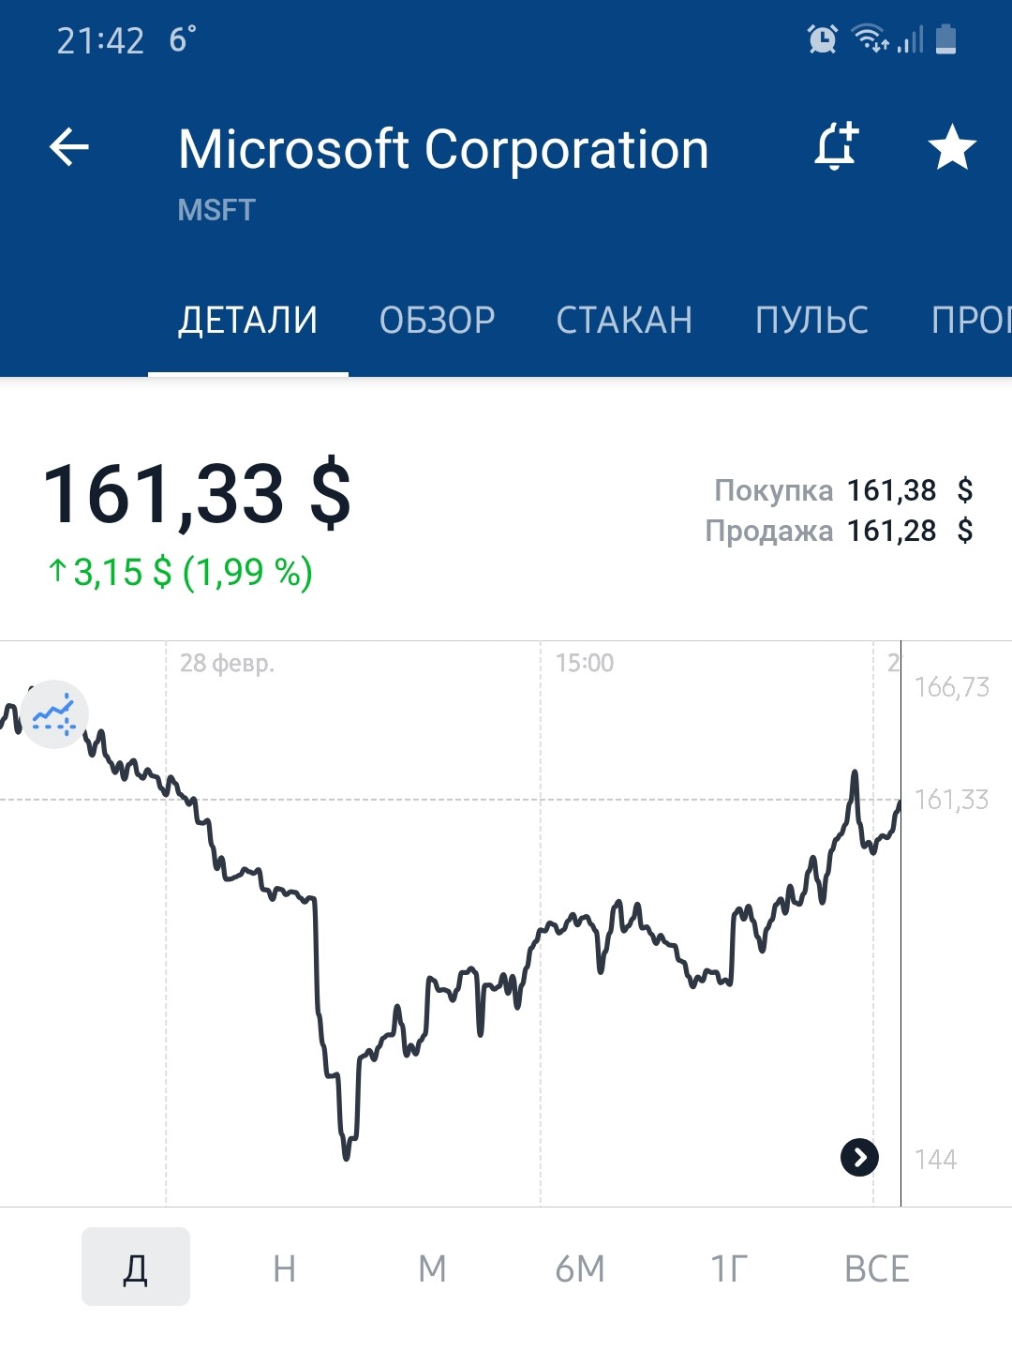
Task: Open the СТАКАН tab
Action: click(x=624, y=321)
